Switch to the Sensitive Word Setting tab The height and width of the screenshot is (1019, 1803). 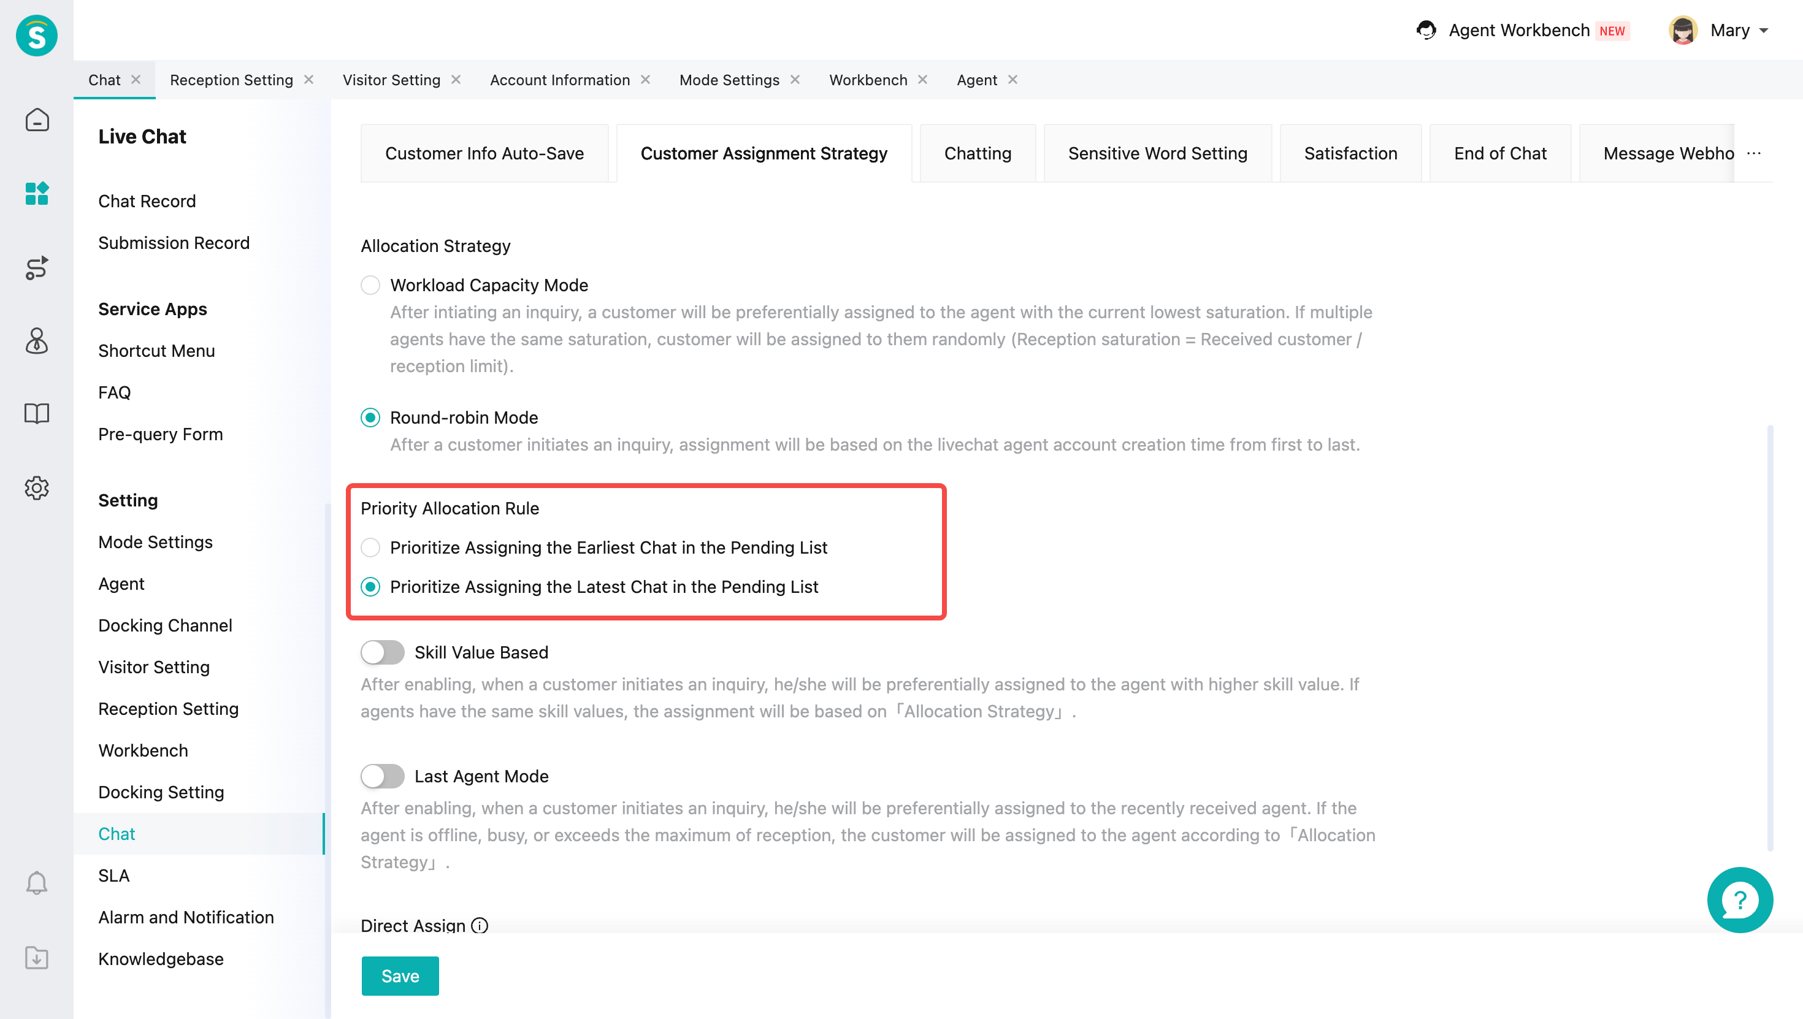click(1157, 153)
